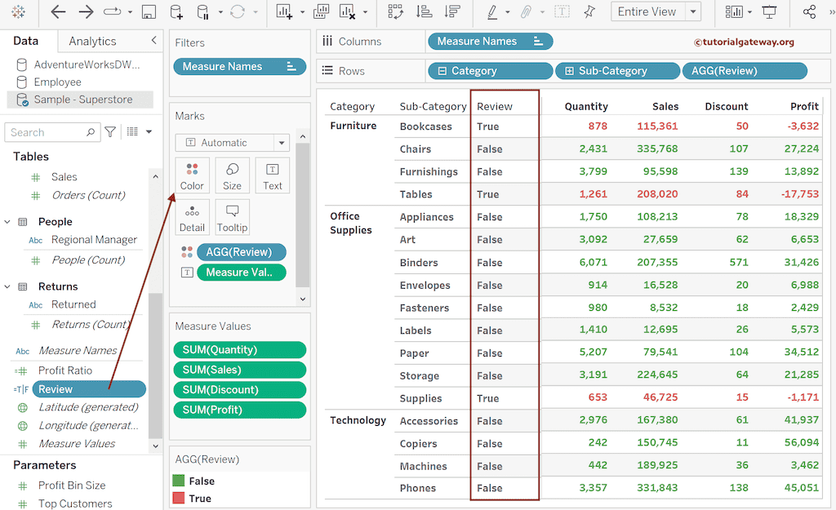
Task: Select the Sample - Superstore data source
Action: [x=82, y=100]
